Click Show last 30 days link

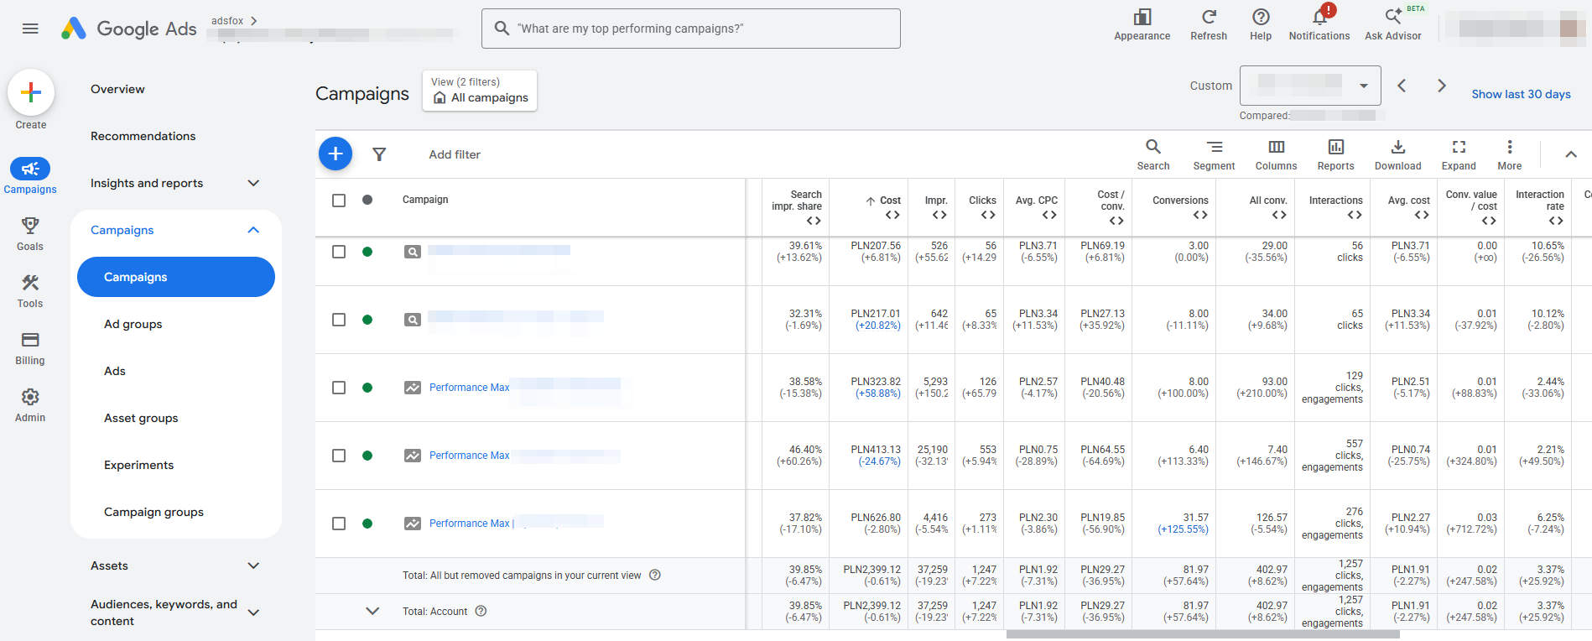point(1521,94)
